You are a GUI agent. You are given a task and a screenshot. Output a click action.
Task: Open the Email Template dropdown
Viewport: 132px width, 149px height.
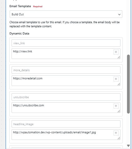point(66,14)
